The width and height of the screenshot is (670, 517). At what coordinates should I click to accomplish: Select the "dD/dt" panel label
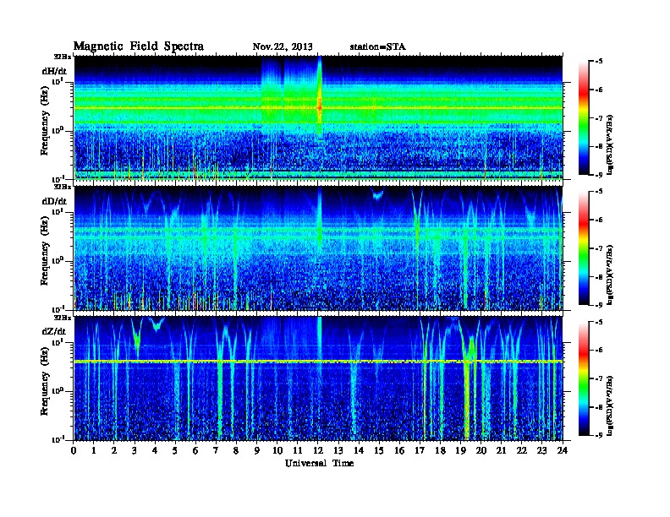click(x=54, y=201)
